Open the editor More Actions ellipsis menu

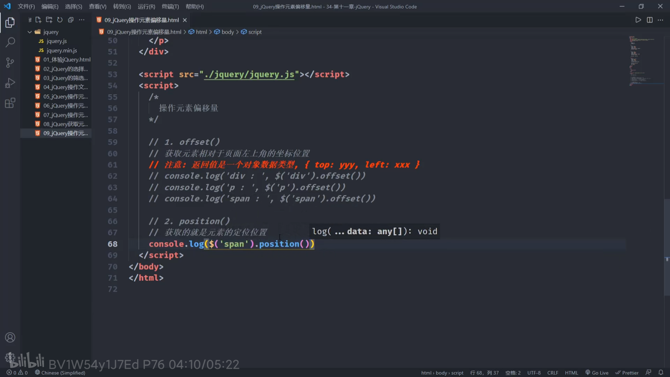coord(660,20)
